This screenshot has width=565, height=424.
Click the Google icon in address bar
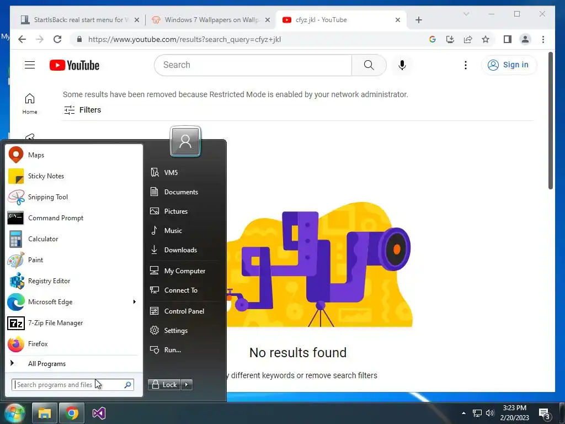tap(433, 39)
